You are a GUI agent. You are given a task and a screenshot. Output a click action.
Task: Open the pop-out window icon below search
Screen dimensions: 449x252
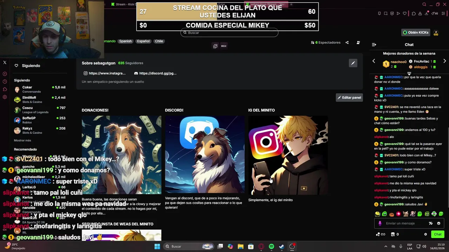click(215, 46)
